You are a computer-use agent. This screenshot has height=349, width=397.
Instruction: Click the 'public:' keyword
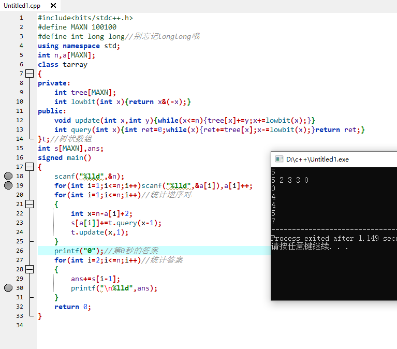point(52,111)
